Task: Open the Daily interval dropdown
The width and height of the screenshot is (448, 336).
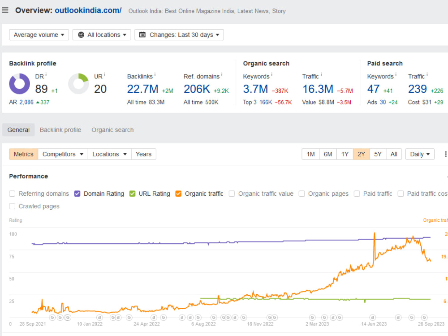Action: tap(420, 154)
